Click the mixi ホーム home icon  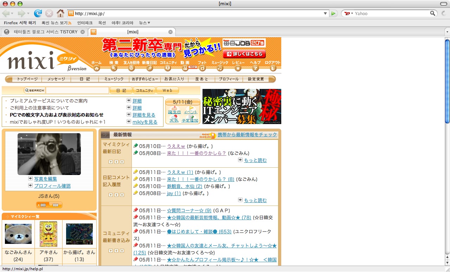pyautogui.click(x=97, y=68)
